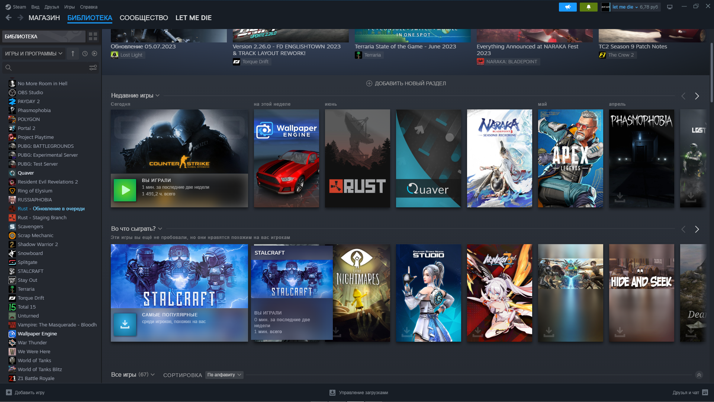Click the Lost Light news tag
This screenshot has width=714, height=402.
click(x=128, y=55)
